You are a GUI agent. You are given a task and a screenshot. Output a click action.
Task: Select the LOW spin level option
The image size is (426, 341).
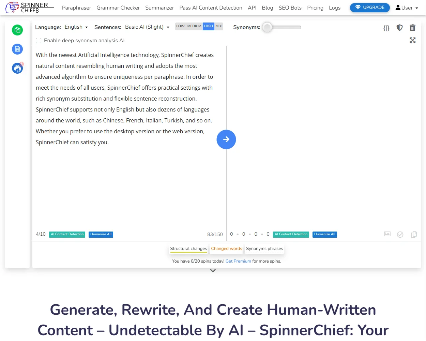180,26
